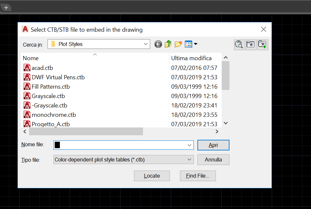Click the Back navigation arrow icon

(x=158, y=44)
